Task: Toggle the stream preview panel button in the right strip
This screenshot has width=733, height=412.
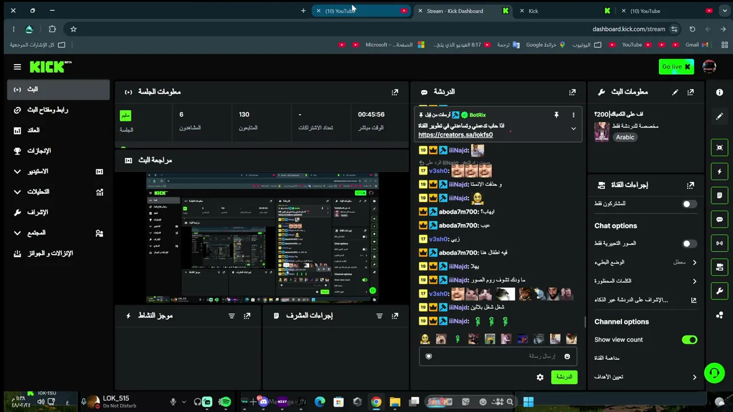Action: 720,148
